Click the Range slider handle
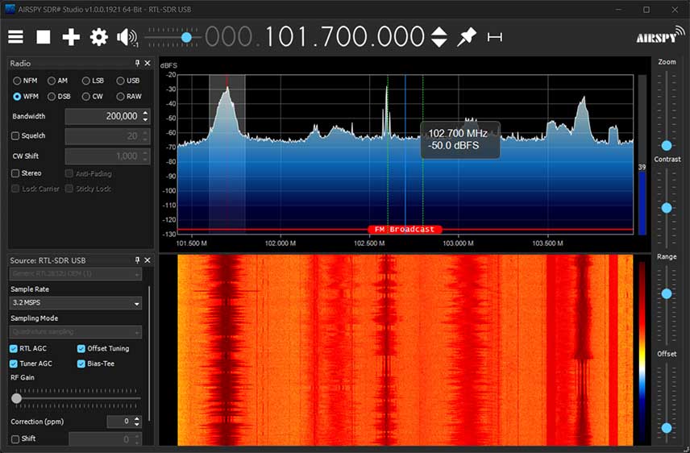 tap(667, 293)
